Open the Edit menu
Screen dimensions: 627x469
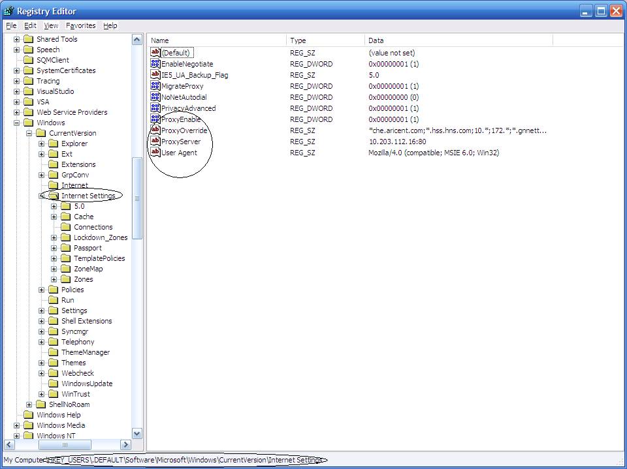pyautogui.click(x=30, y=25)
